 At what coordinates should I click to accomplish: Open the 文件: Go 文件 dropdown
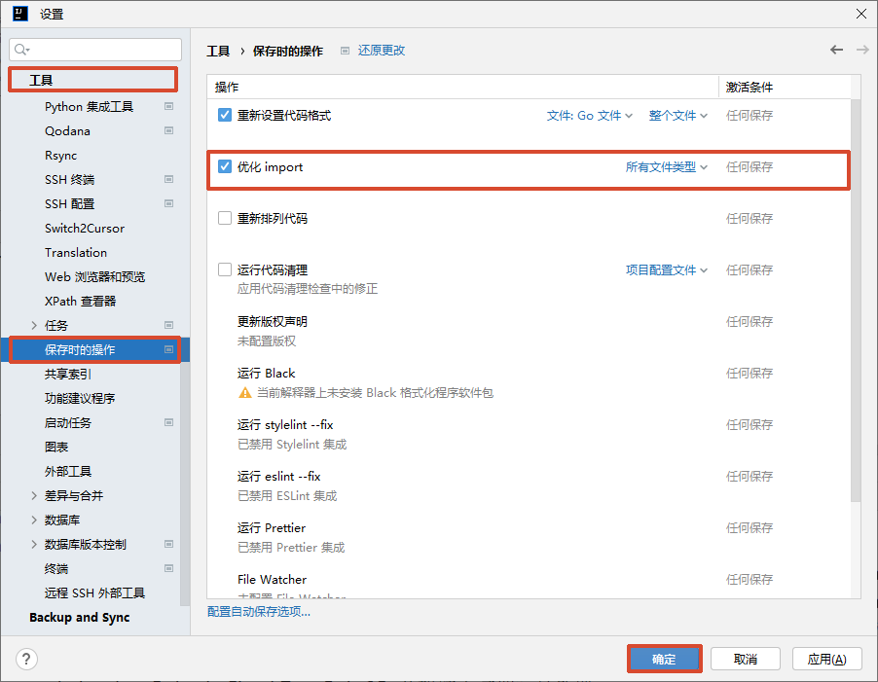(589, 116)
